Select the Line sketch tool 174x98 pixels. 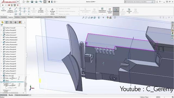[x=16, y=8]
